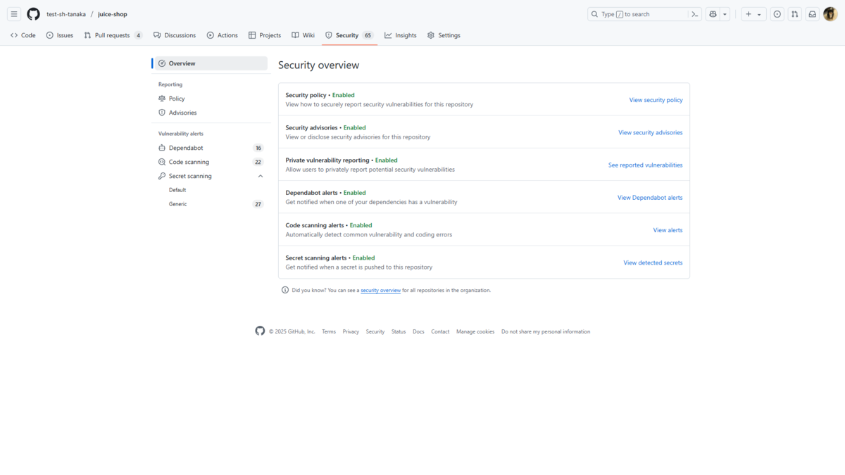Image resolution: width=845 pixels, height=475 pixels.
Task: Click Do not share my personal information
Action: (x=546, y=331)
